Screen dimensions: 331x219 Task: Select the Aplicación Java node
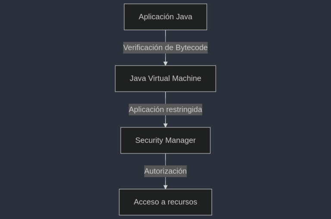[x=165, y=17]
